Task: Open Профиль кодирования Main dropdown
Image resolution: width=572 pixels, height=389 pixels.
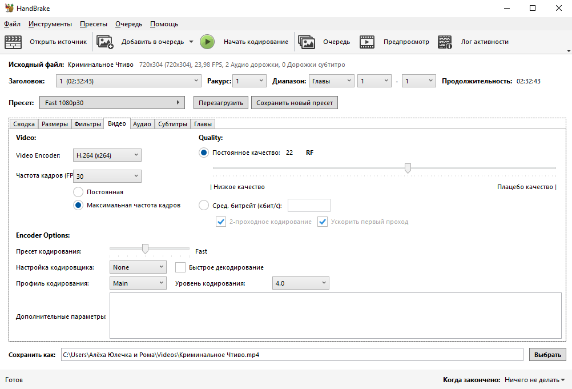Action: point(138,283)
